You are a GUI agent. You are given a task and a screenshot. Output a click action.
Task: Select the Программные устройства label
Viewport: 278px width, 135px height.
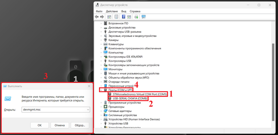(125, 103)
